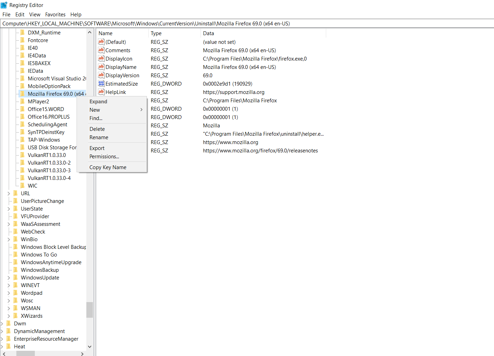Image resolution: width=494 pixels, height=356 pixels.
Task: Expand the UserState key
Action: point(9,209)
